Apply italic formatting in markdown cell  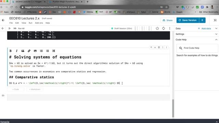coord(17,51)
